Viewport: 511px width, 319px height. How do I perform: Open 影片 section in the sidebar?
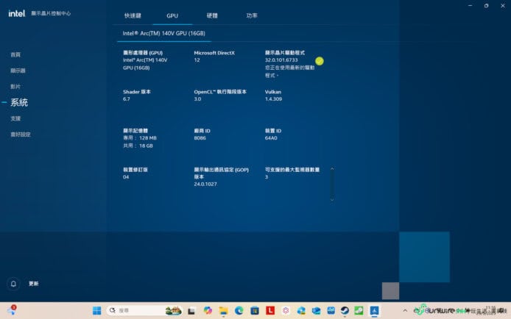point(15,87)
